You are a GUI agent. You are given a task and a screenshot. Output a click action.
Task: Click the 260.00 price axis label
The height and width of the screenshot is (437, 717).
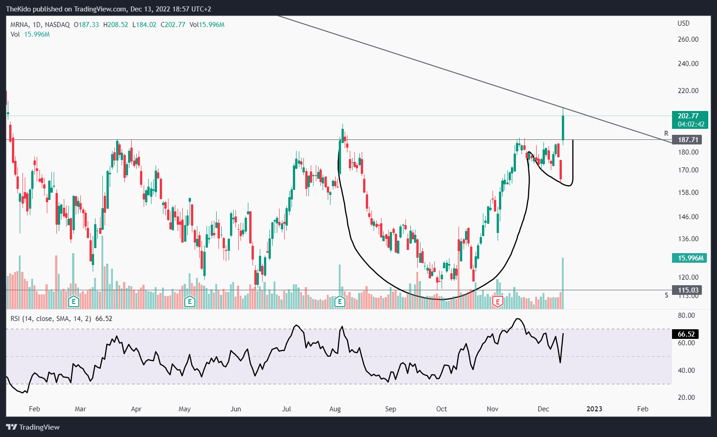point(688,39)
